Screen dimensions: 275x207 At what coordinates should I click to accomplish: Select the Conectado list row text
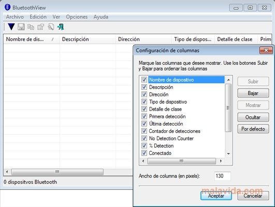tap(160, 153)
